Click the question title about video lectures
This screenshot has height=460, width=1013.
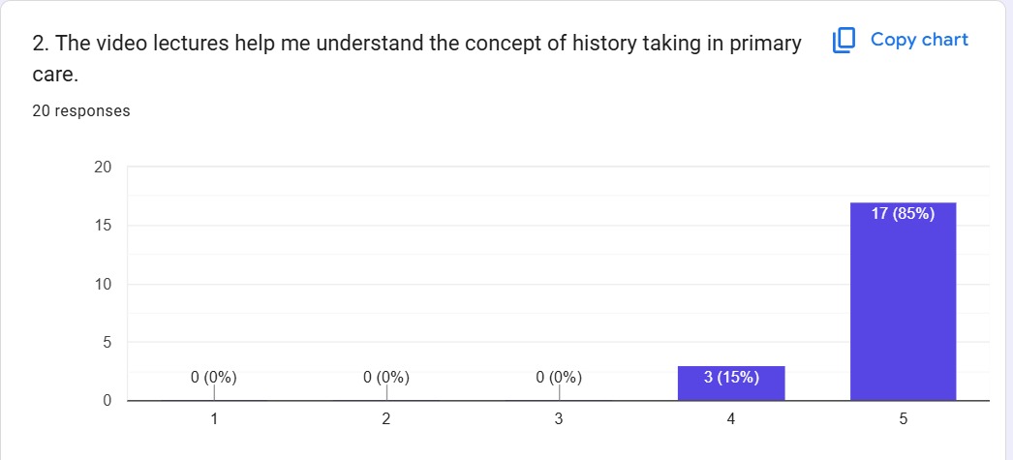pyautogui.click(x=416, y=59)
